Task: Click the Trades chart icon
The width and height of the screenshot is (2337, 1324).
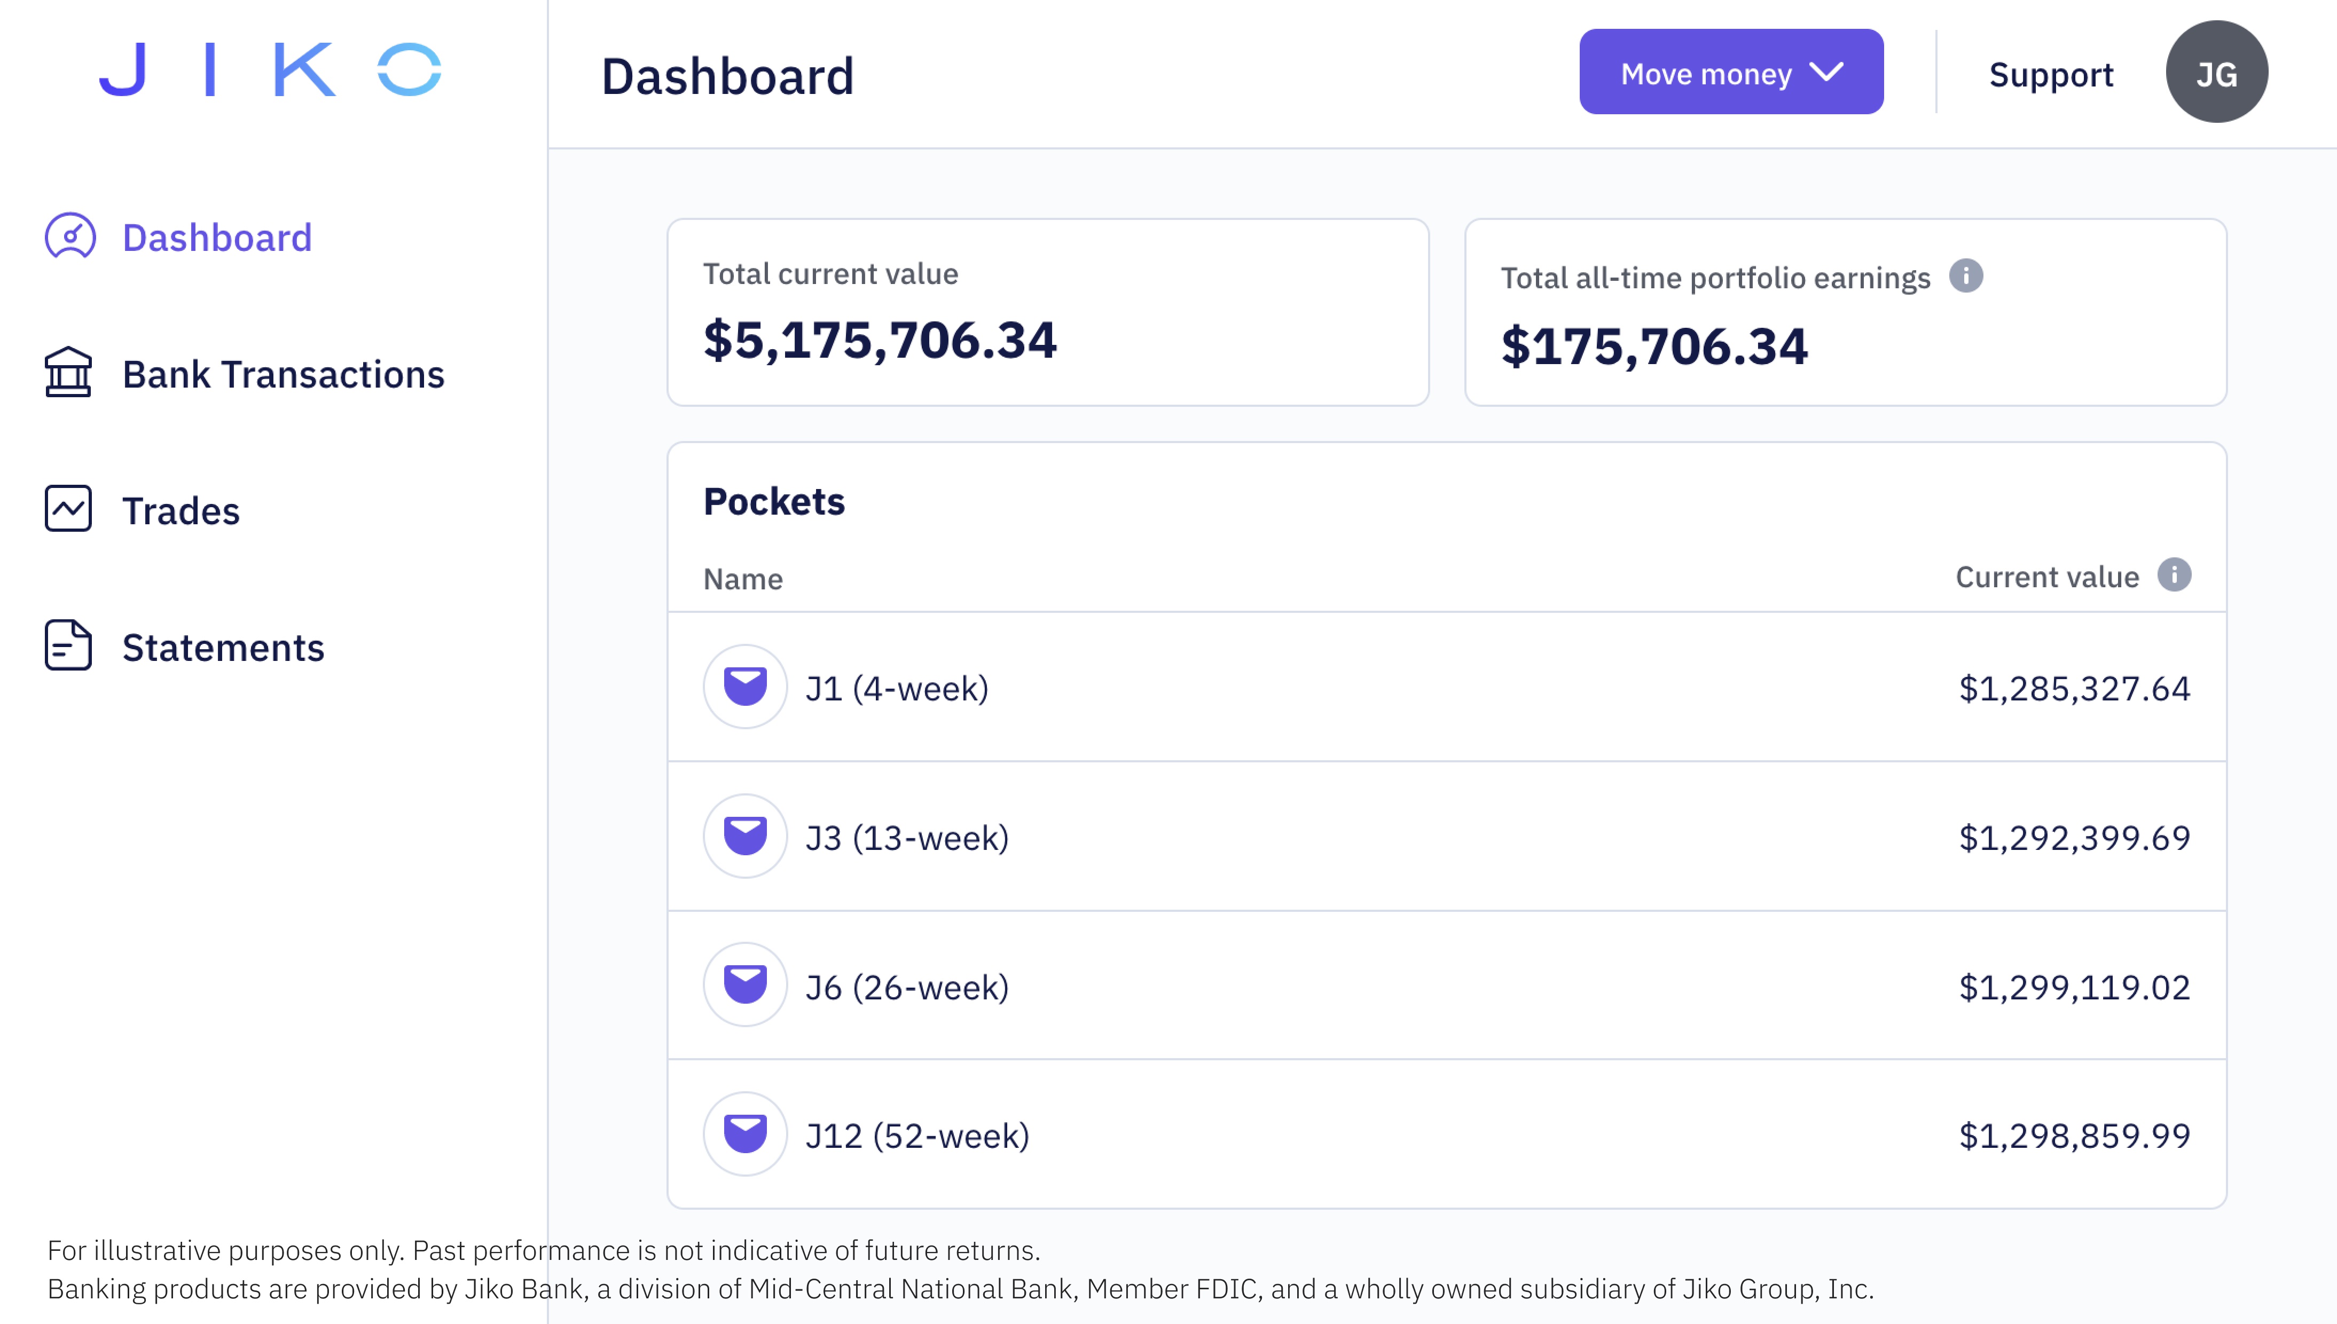Action: click(x=68, y=509)
